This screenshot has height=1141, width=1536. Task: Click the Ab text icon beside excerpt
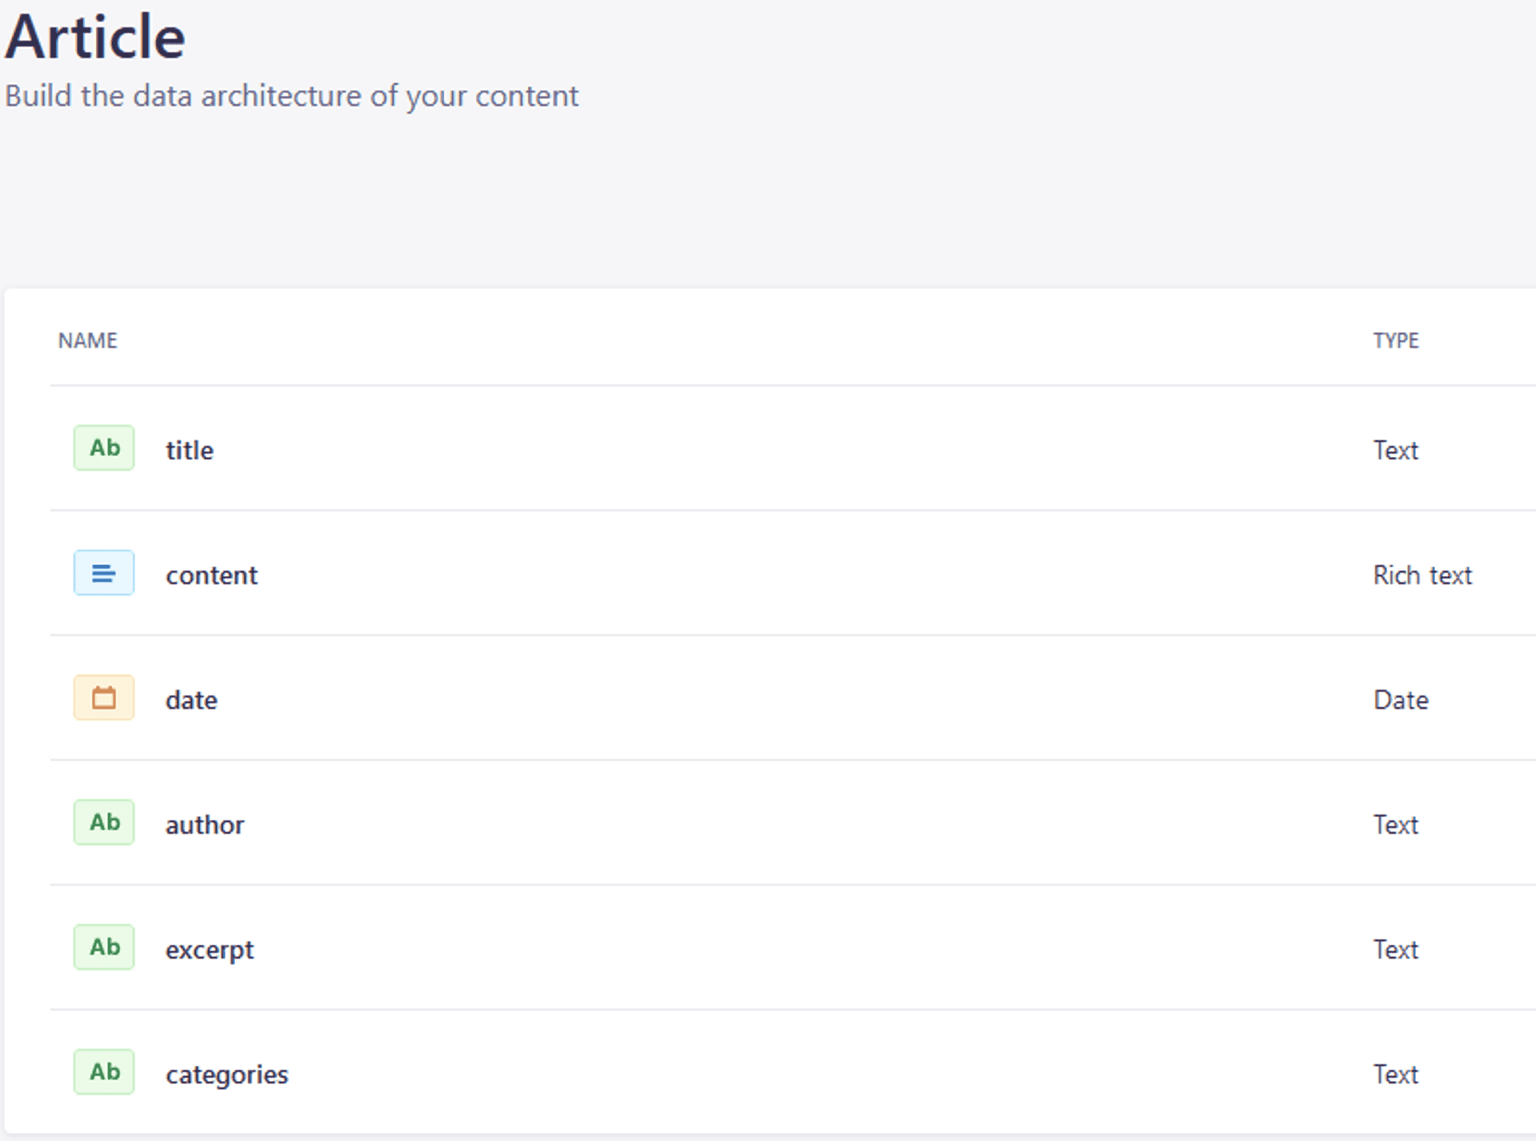[104, 947]
